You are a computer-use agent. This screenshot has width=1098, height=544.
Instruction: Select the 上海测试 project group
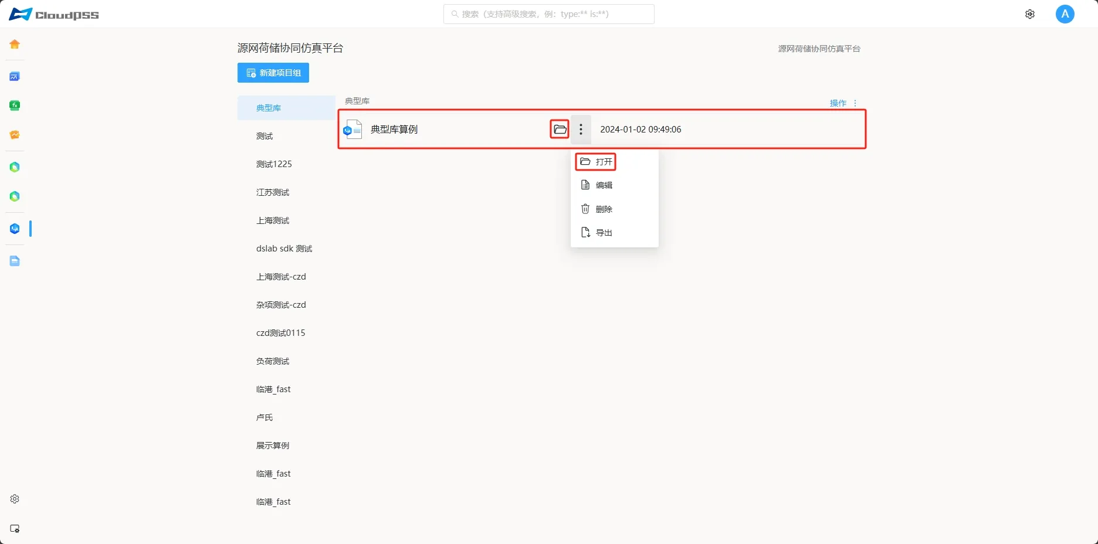pos(286,220)
